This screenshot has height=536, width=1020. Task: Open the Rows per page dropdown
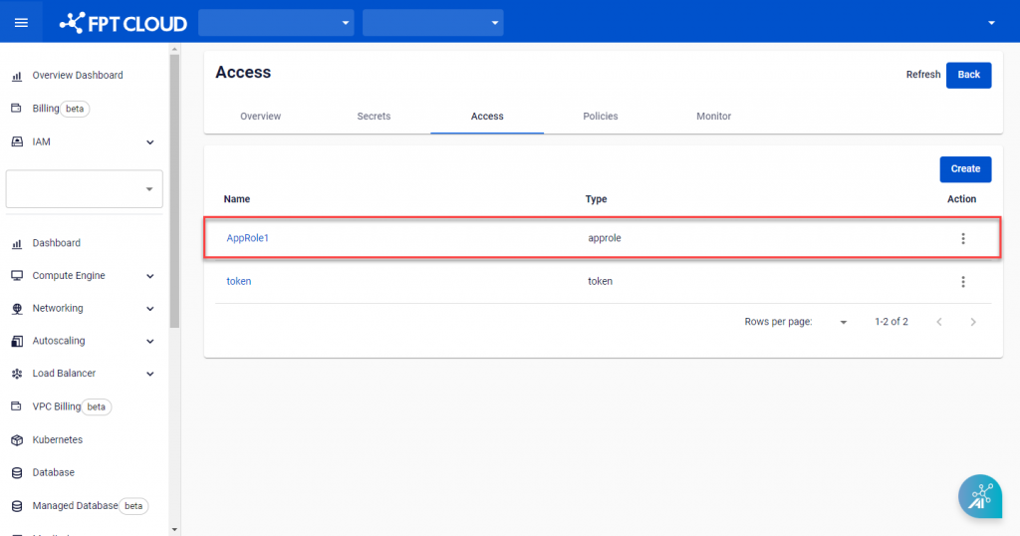coord(843,323)
